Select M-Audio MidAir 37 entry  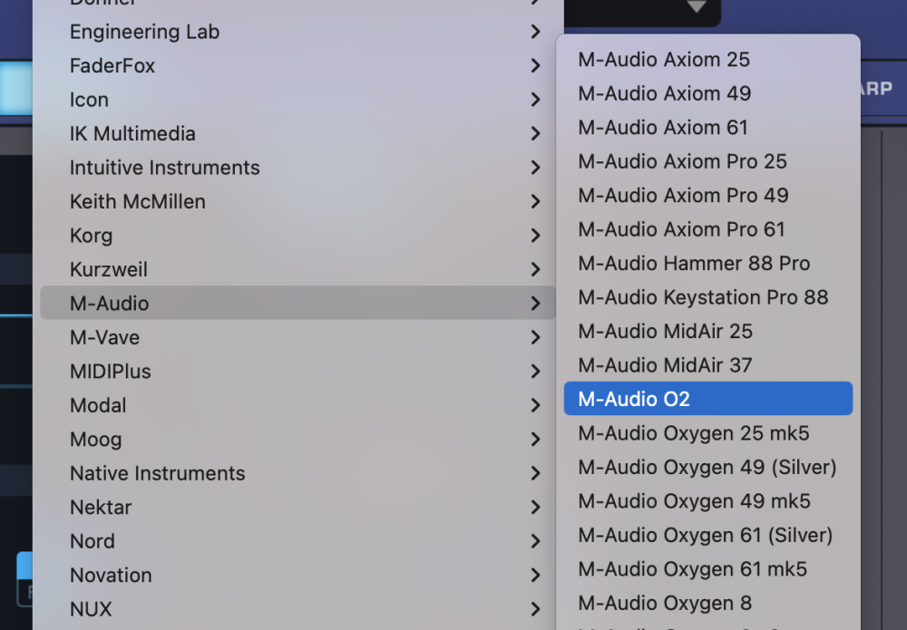point(665,365)
